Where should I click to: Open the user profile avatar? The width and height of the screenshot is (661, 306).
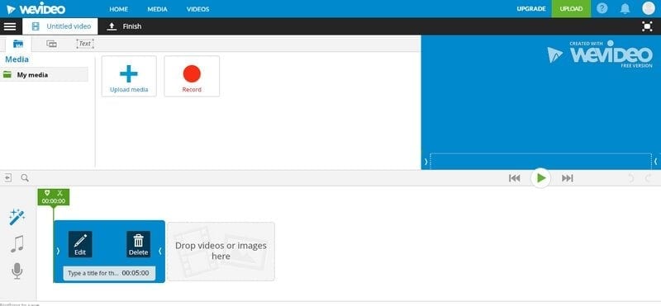coord(649,8)
